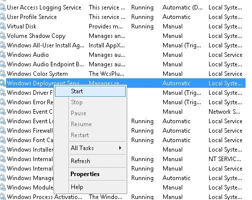Image resolution: width=252 pixels, height=200 pixels.
Task: Click the Windows Process Activation gear icon
Action: point(2,197)
